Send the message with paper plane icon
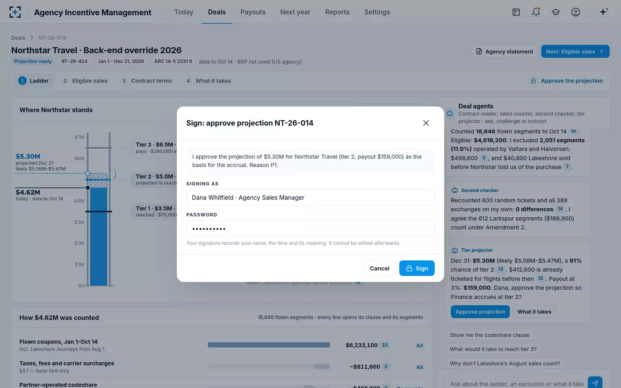Image resolution: width=621 pixels, height=388 pixels. pyautogui.click(x=595, y=383)
